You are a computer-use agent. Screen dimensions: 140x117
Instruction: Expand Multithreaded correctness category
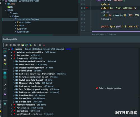(11, 114)
